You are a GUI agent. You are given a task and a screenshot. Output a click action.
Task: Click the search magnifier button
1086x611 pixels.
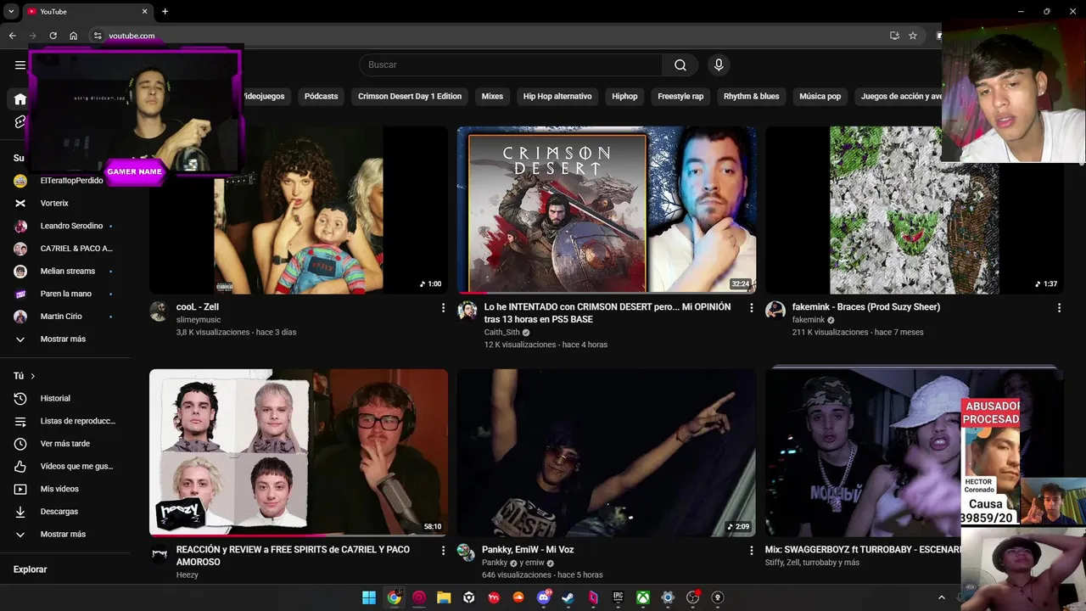680,64
